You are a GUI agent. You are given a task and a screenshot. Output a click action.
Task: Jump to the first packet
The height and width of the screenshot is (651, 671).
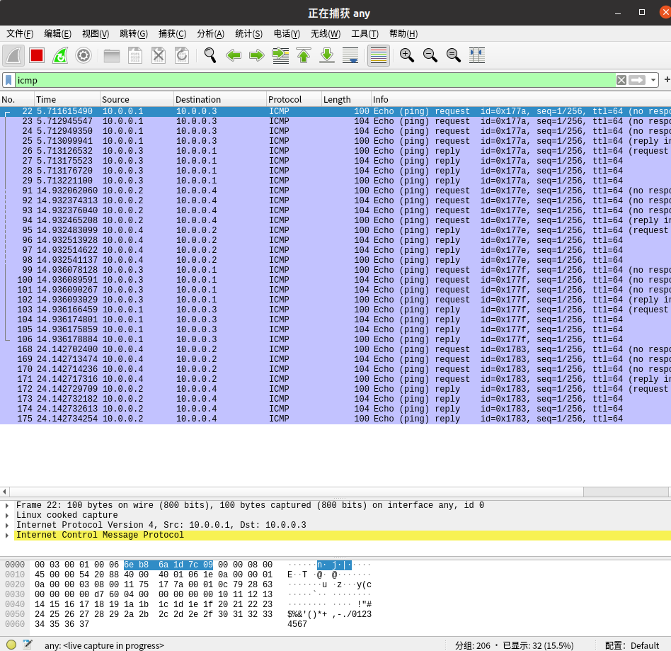coord(304,56)
